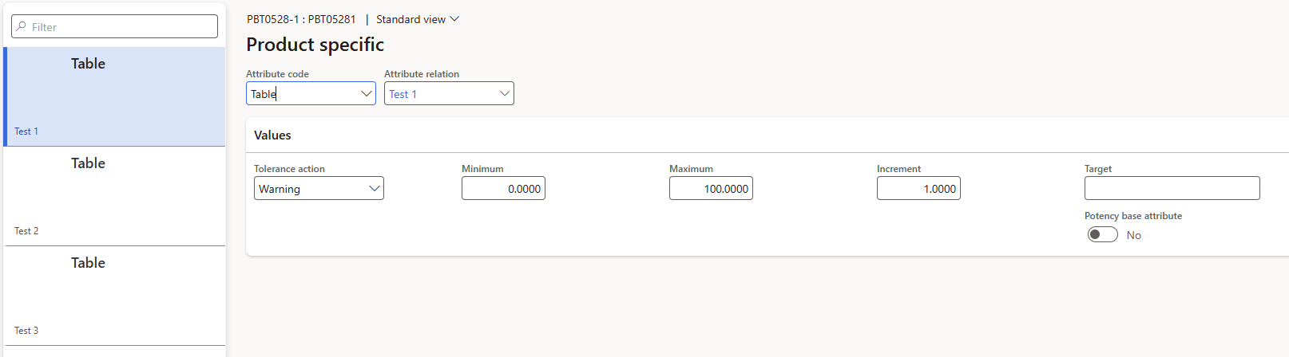Click the Attribute code dropdown arrow
1289x357 pixels.
[x=366, y=93]
